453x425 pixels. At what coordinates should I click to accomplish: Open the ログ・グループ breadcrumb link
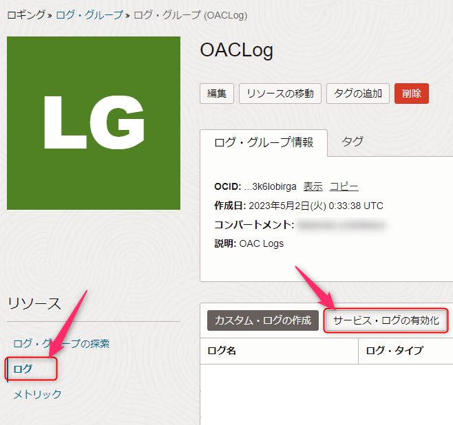[89, 15]
